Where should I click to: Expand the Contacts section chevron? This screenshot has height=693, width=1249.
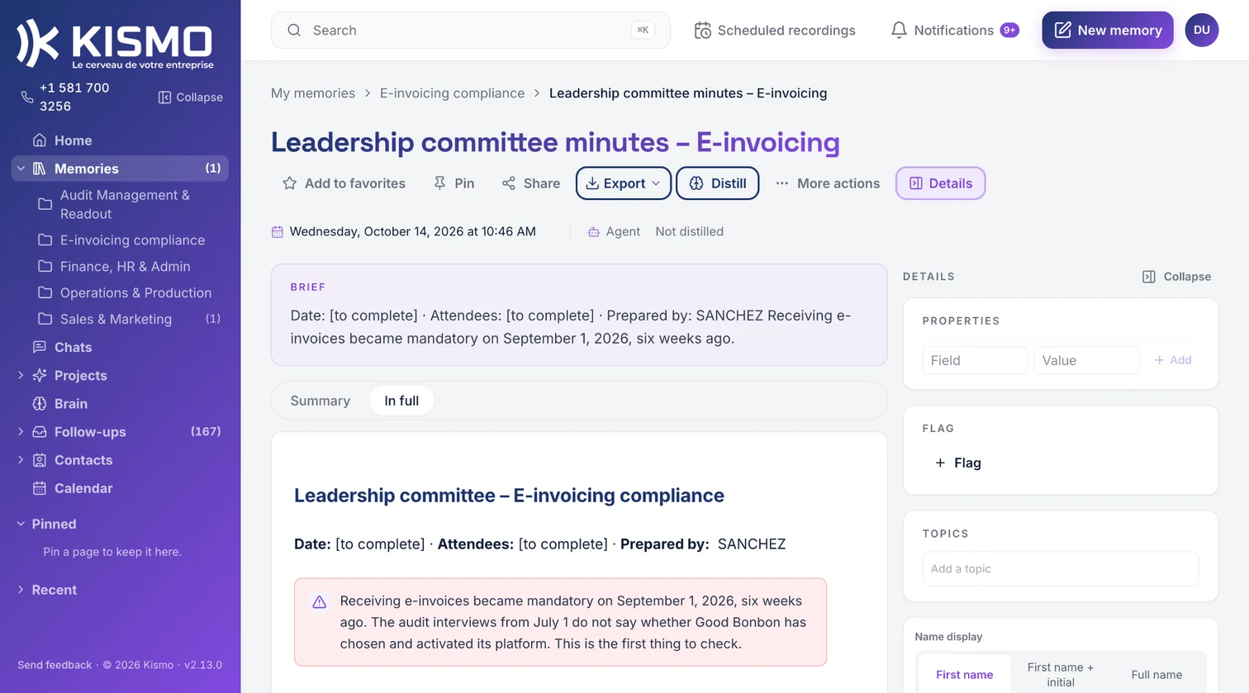pos(21,460)
